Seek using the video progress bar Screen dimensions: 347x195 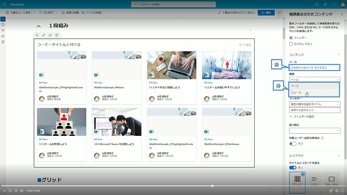click(173, 186)
